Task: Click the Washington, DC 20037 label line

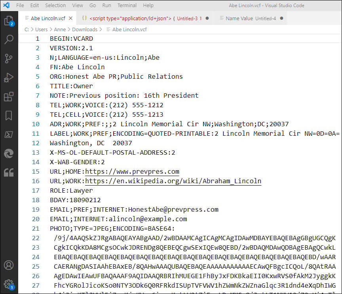Action: tap(91, 143)
